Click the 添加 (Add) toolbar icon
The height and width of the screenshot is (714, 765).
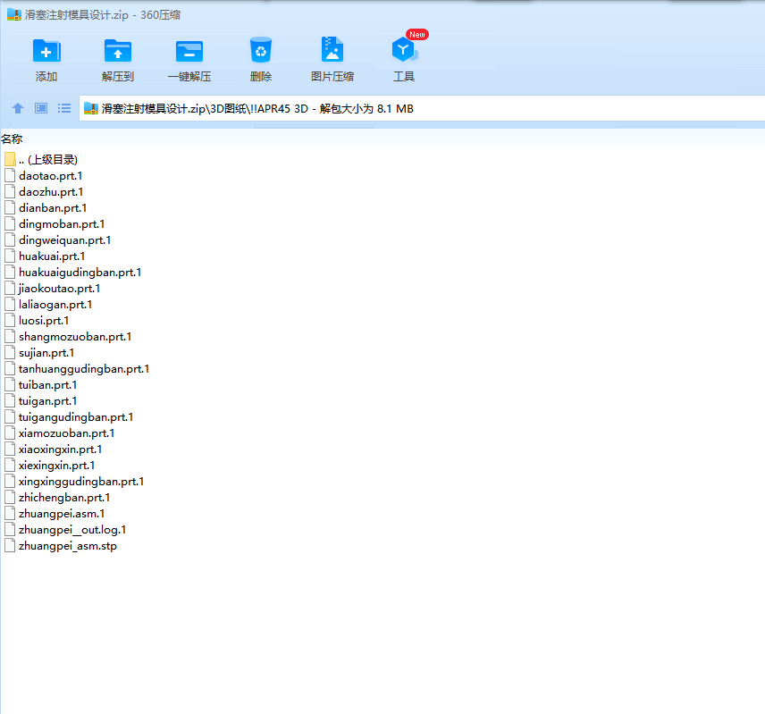46,51
